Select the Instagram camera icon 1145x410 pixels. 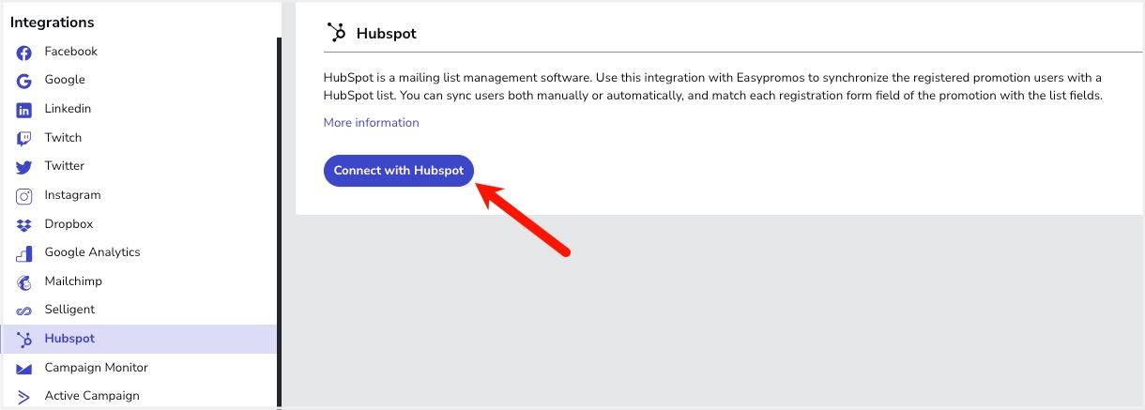pos(24,196)
